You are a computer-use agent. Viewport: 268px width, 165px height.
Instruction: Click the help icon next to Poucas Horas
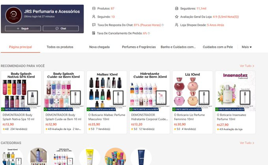[x=162, y=25]
